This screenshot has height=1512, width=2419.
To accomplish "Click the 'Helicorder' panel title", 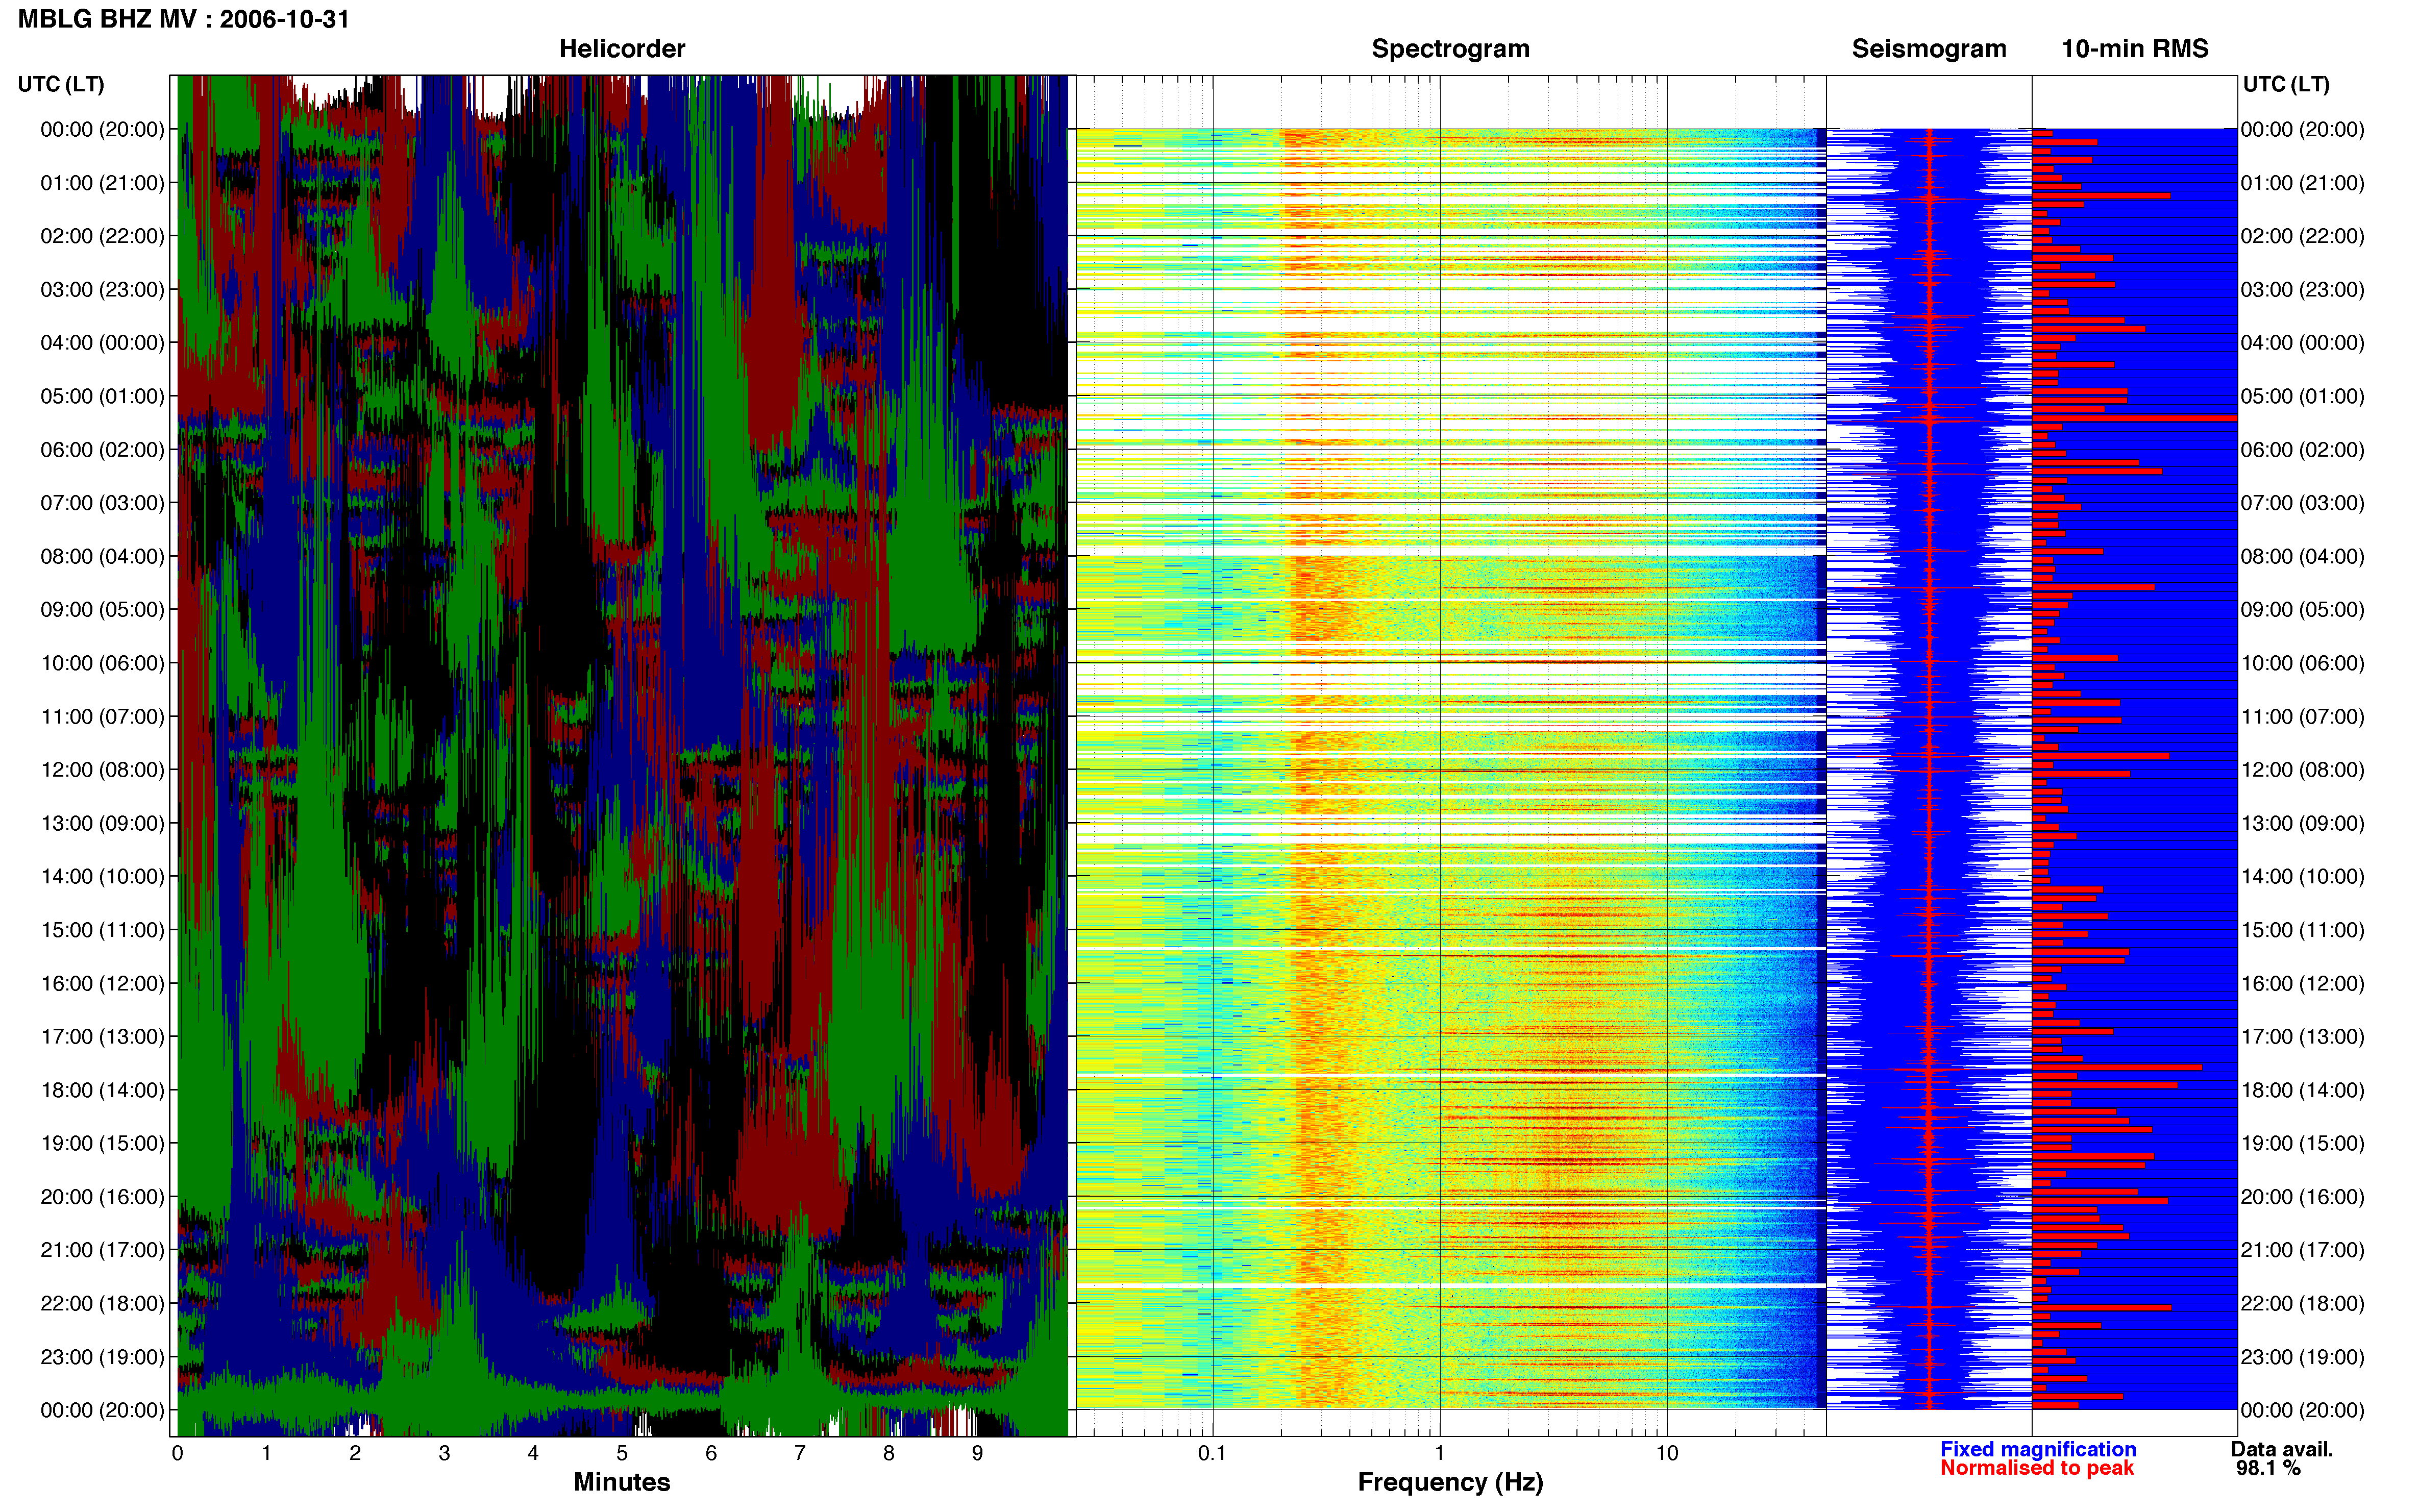I will point(621,48).
